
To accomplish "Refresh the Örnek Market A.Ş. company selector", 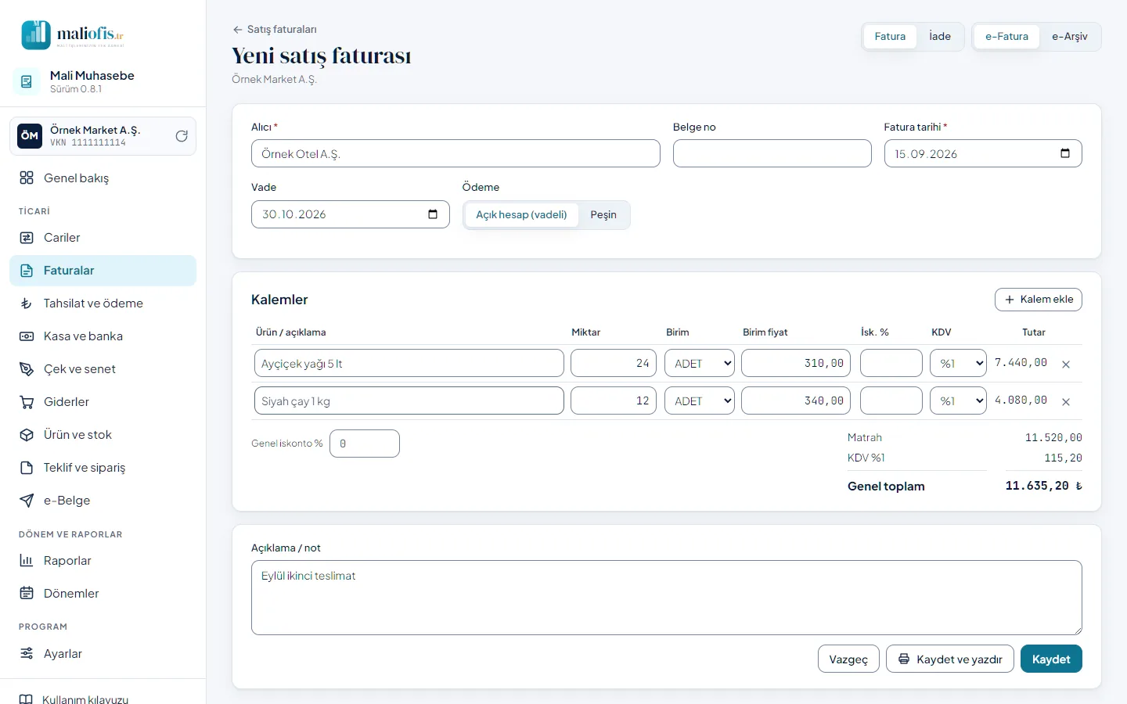I will 182,136.
